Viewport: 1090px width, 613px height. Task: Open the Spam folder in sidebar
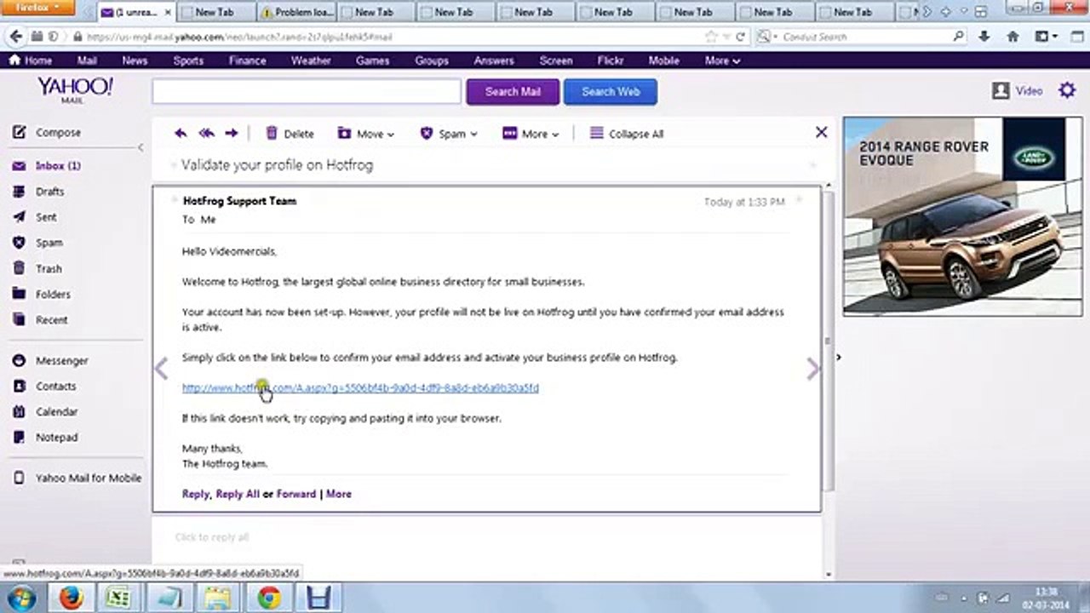click(37, 243)
